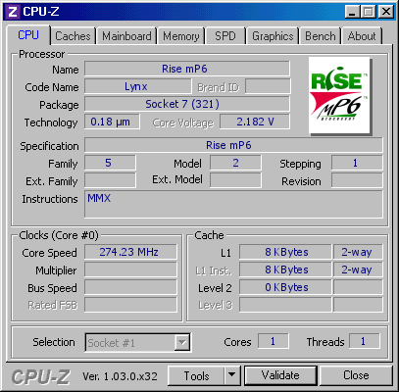Click the Name field showing Rise mP6

tap(187, 69)
